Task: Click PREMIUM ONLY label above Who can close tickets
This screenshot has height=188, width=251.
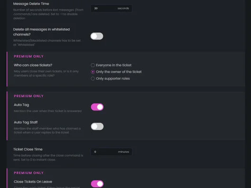Action: 29,56
